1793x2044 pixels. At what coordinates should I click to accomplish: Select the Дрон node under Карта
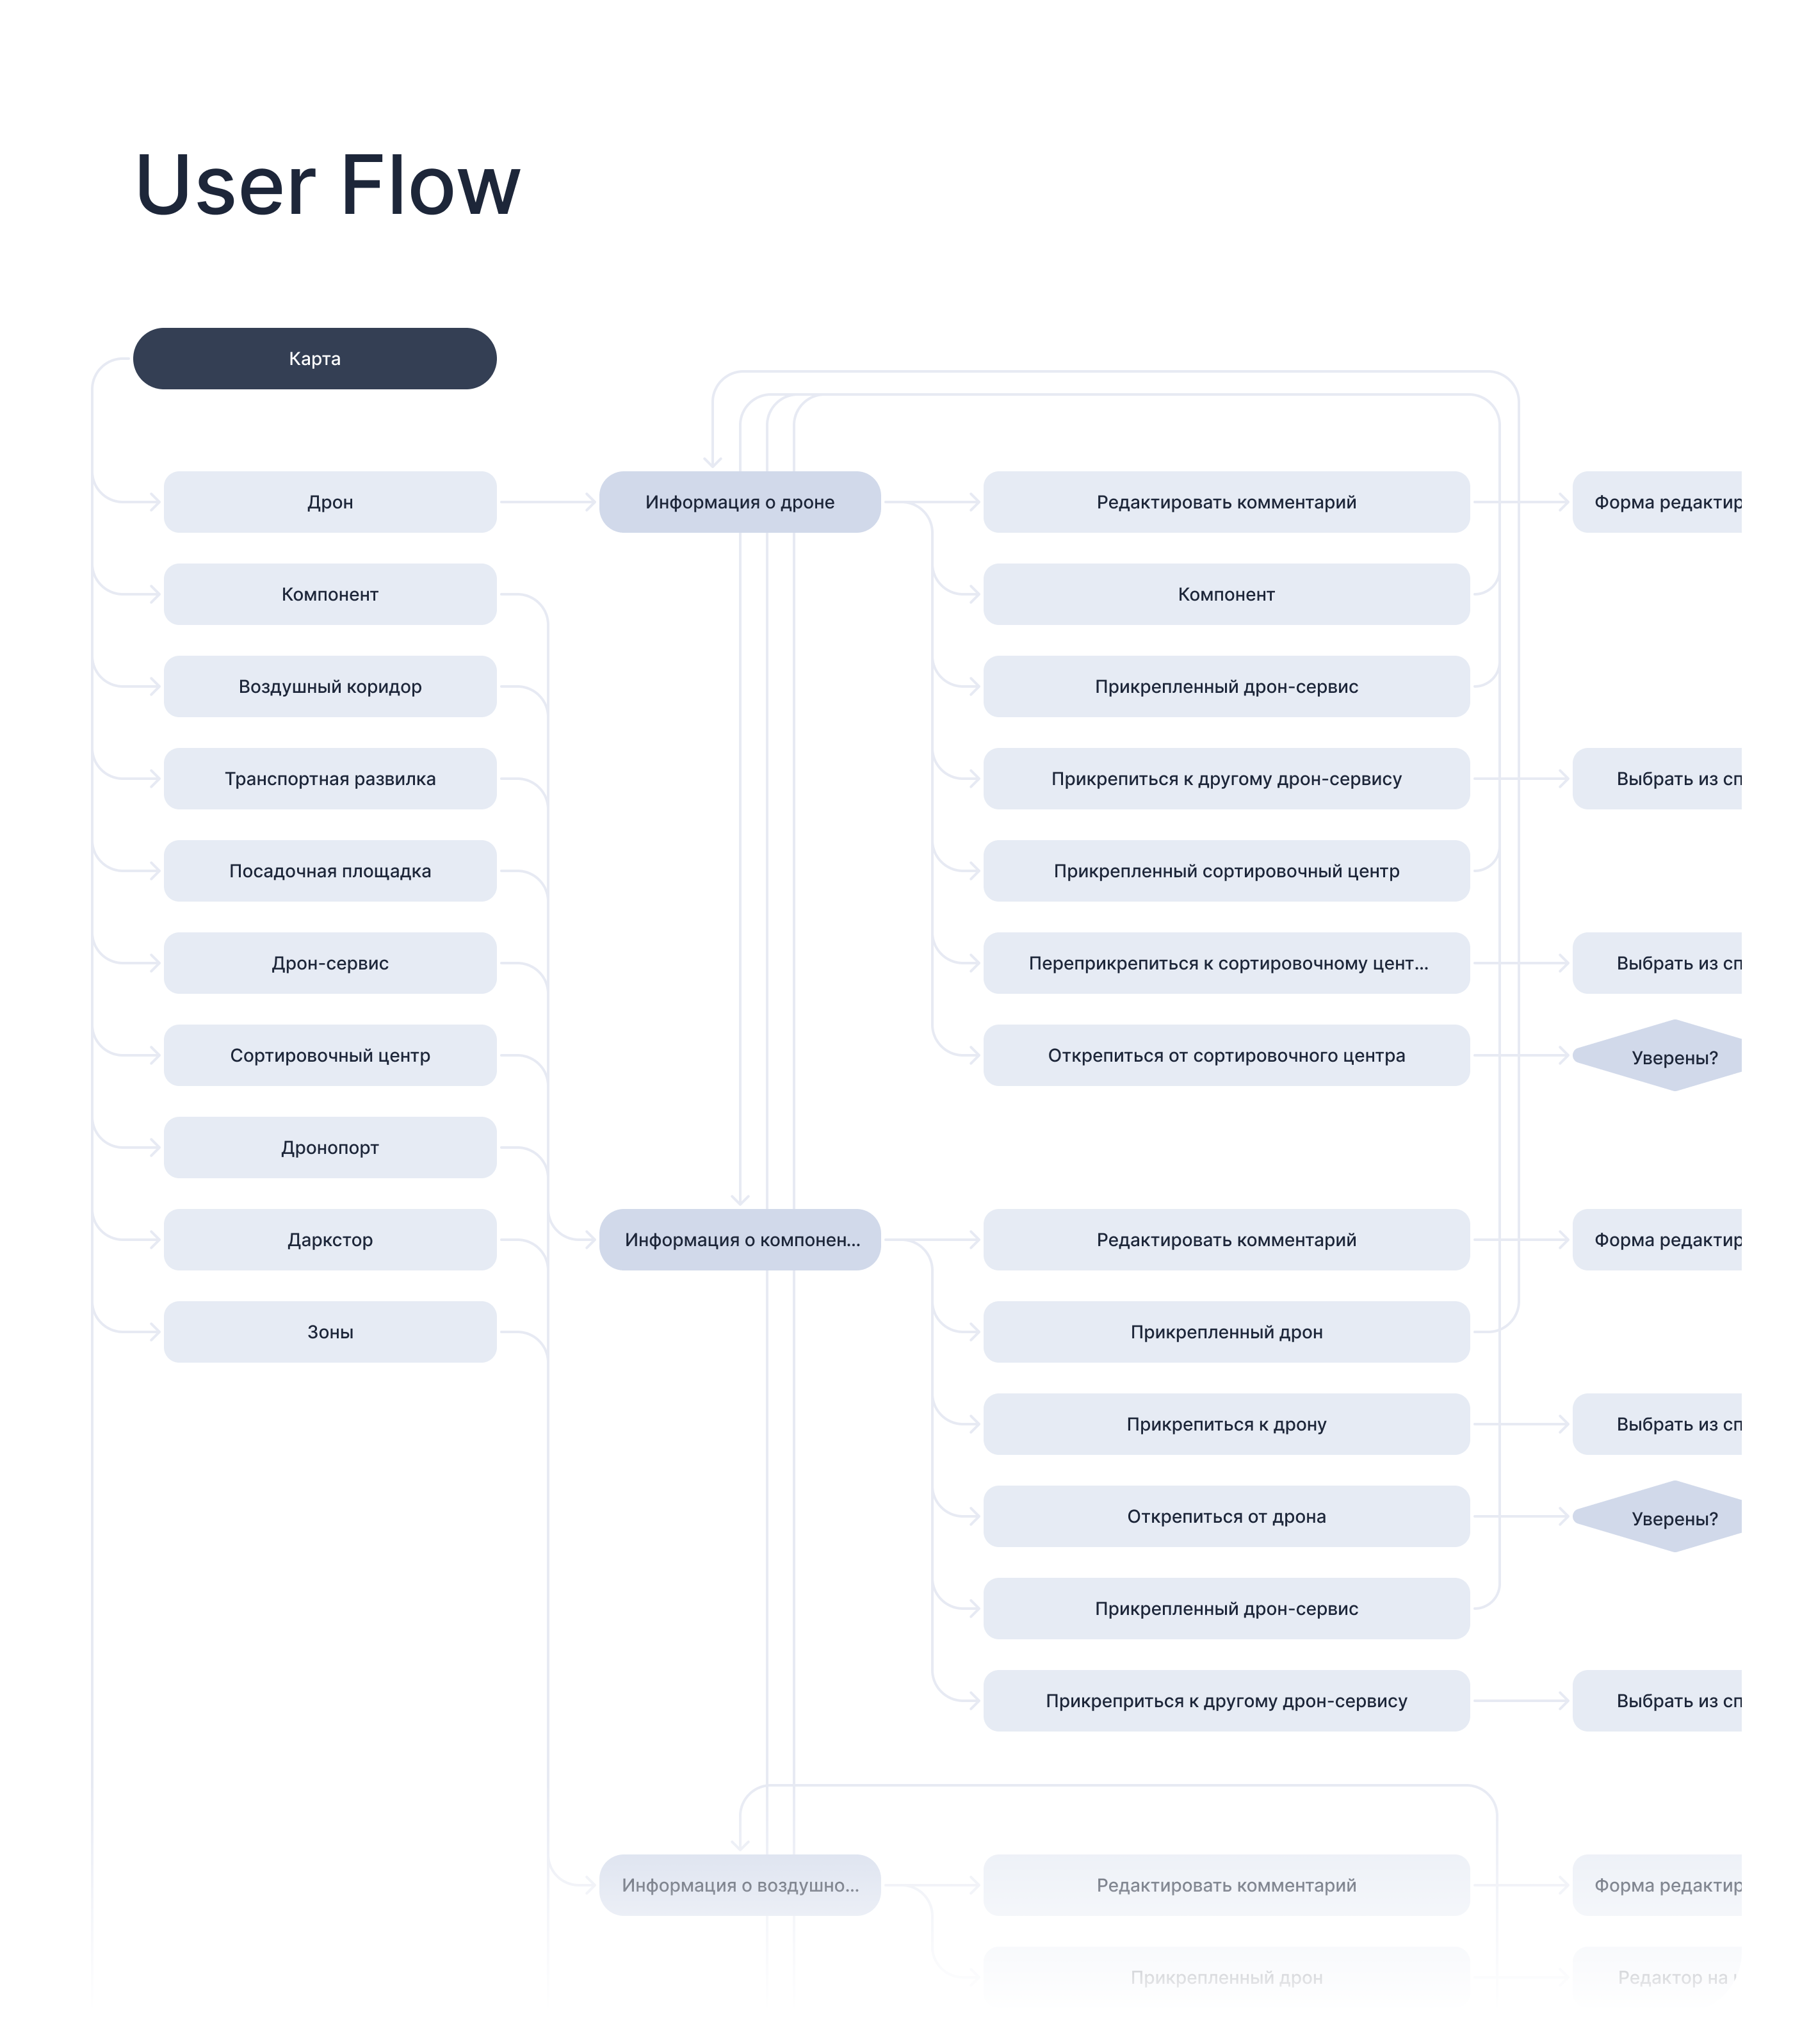330,502
